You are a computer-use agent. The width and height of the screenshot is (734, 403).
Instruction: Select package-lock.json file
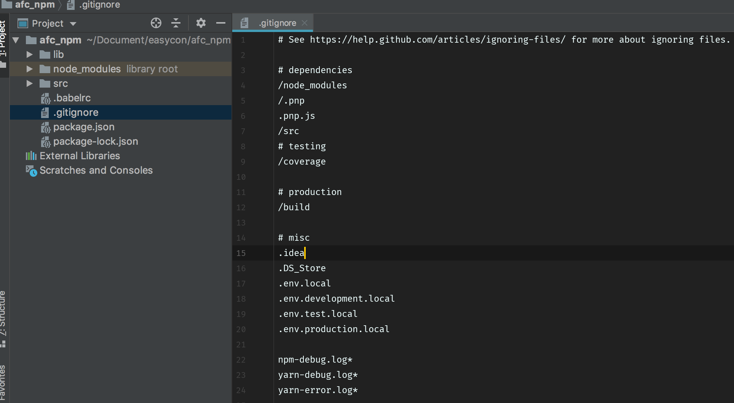tap(96, 141)
